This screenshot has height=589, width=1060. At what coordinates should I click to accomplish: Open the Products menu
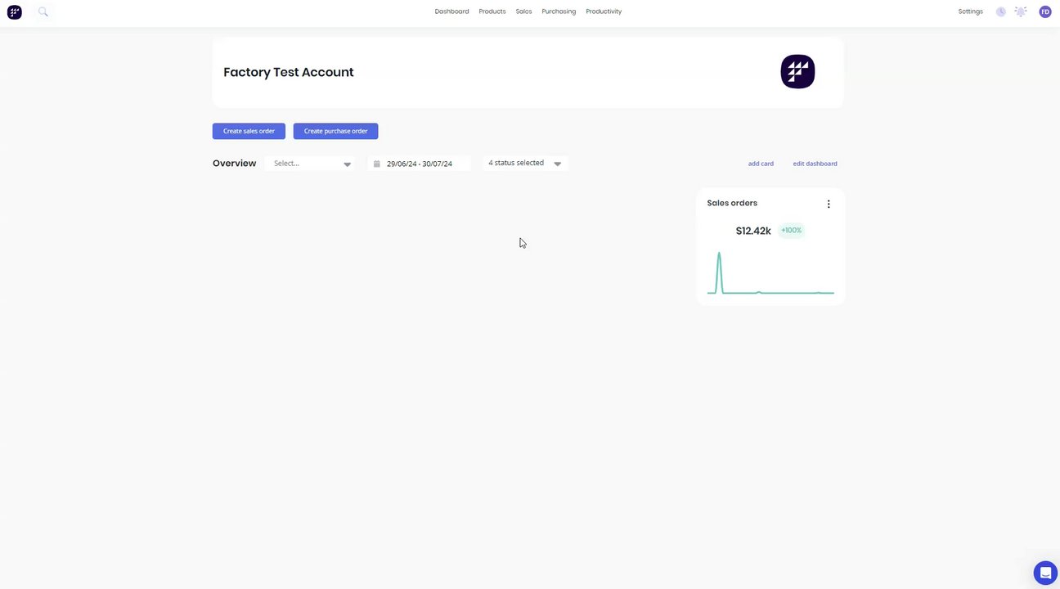coord(492,11)
